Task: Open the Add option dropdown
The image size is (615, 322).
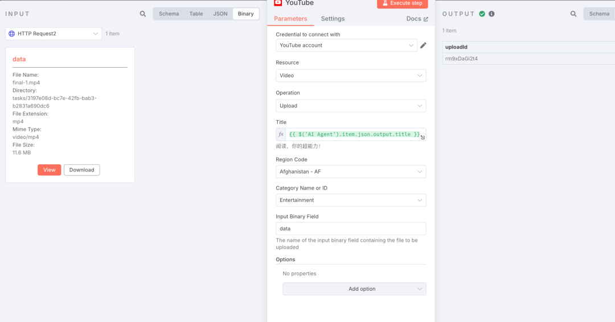Action: pyautogui.click(x=354, y=289)
